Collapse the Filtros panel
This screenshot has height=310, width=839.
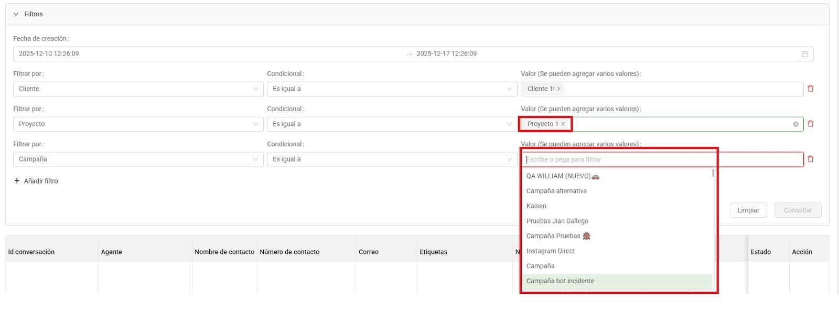point(16,14)
